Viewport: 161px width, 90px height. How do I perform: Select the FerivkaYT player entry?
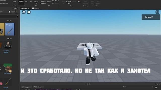click(x=151, y=17)
